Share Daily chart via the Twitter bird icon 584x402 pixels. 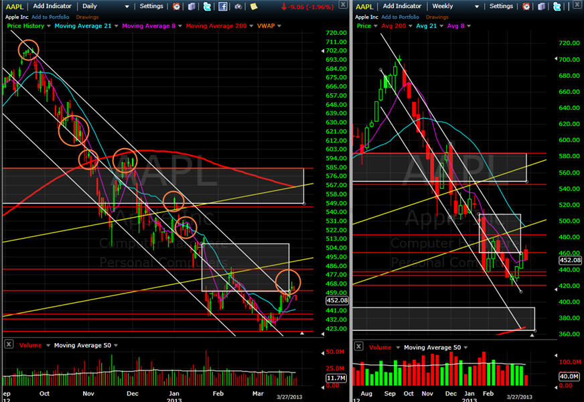[207, 6]
